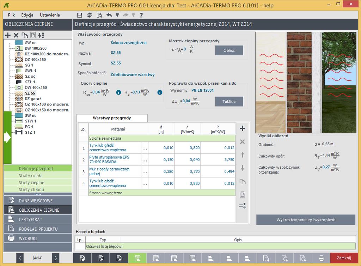Sort partitions list A-Z icon
361x266 pixels.
tap(41, 35)
